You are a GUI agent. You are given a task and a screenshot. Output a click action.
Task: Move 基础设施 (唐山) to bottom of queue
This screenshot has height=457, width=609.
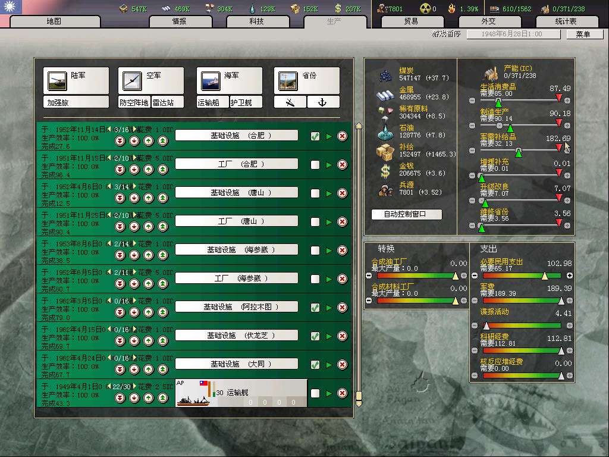(x=120, y=198)
